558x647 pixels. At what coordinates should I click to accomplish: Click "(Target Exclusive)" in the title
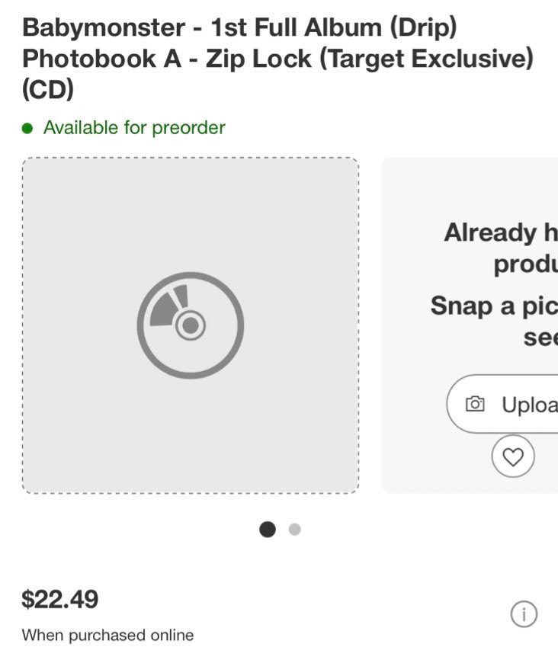click(427, 59)
